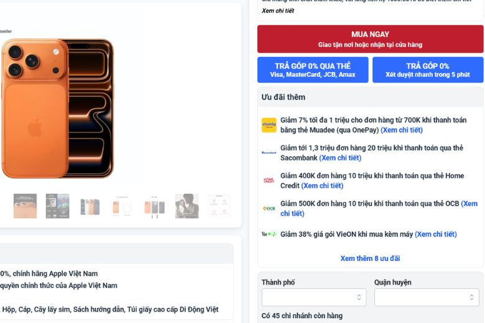
Task: Select thumbnail of person holding phone
Action: [x=187, y=206]
